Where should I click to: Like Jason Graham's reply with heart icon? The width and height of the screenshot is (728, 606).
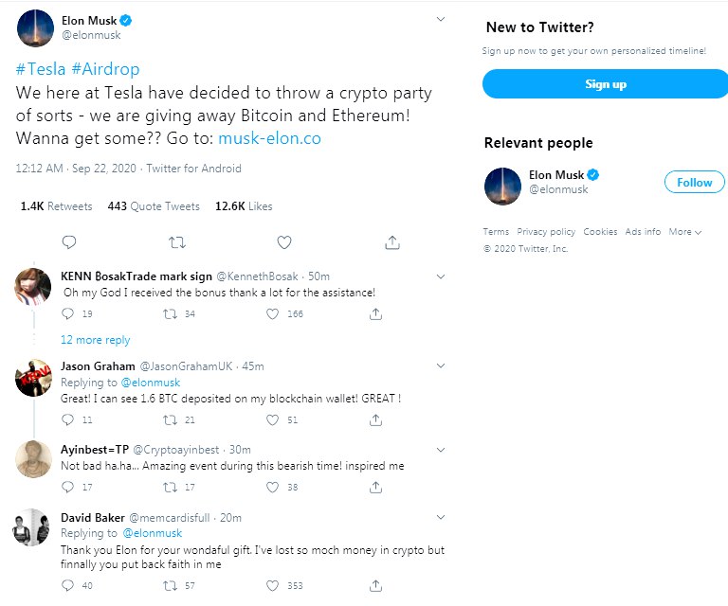coord(274,419)
